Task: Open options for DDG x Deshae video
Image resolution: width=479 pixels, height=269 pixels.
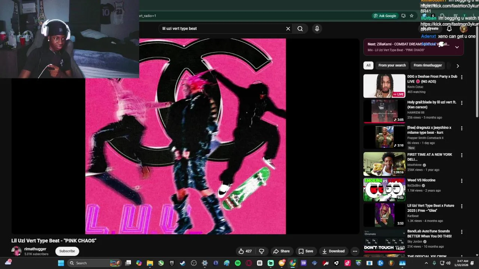Action: [461, 77]
